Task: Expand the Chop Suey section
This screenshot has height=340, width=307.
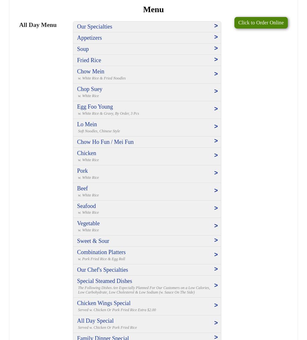Action: (216, 91)
